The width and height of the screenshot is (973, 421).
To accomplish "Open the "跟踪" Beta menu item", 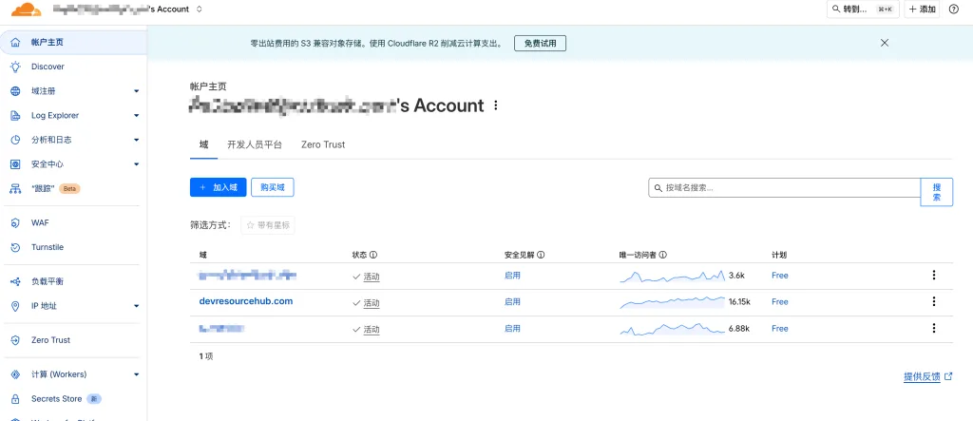I will pos(56,189).
